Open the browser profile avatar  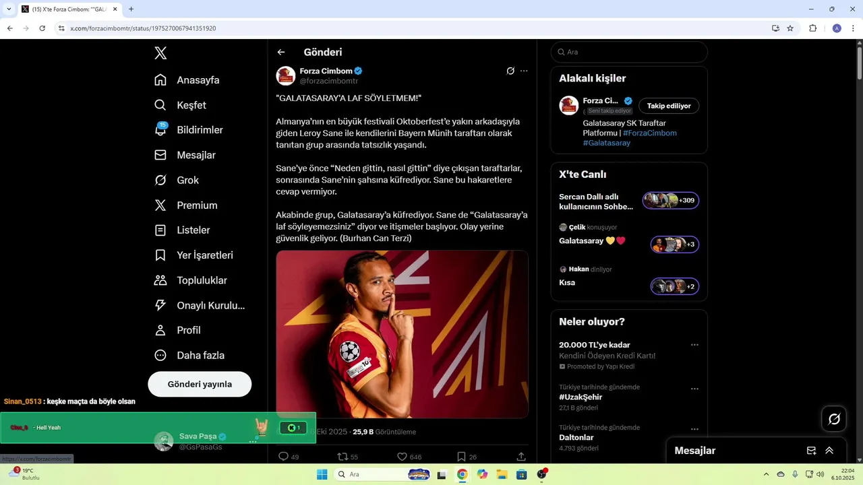pyautogui.click(x=837, y=28)
